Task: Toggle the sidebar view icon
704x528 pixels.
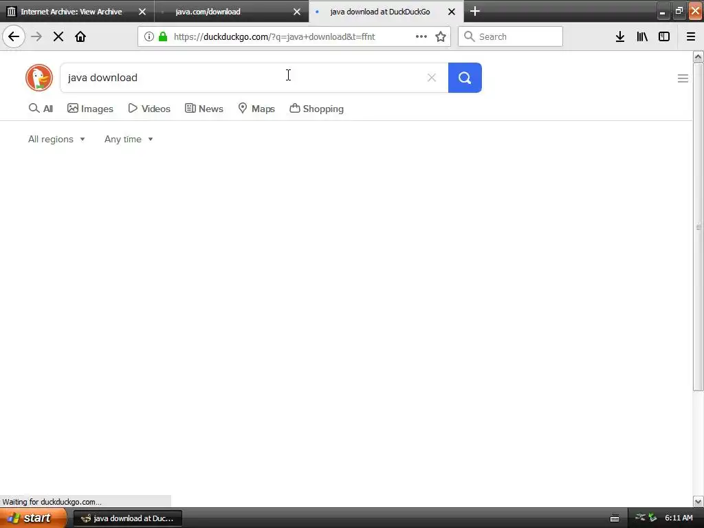Action: [x=664, y=36]
